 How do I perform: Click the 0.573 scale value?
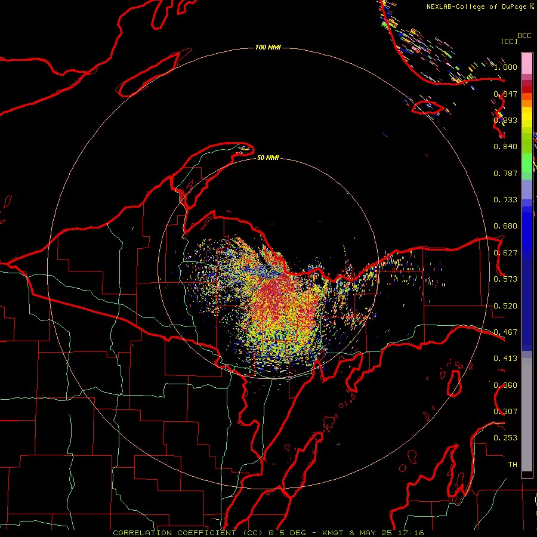tap(505, 279)
